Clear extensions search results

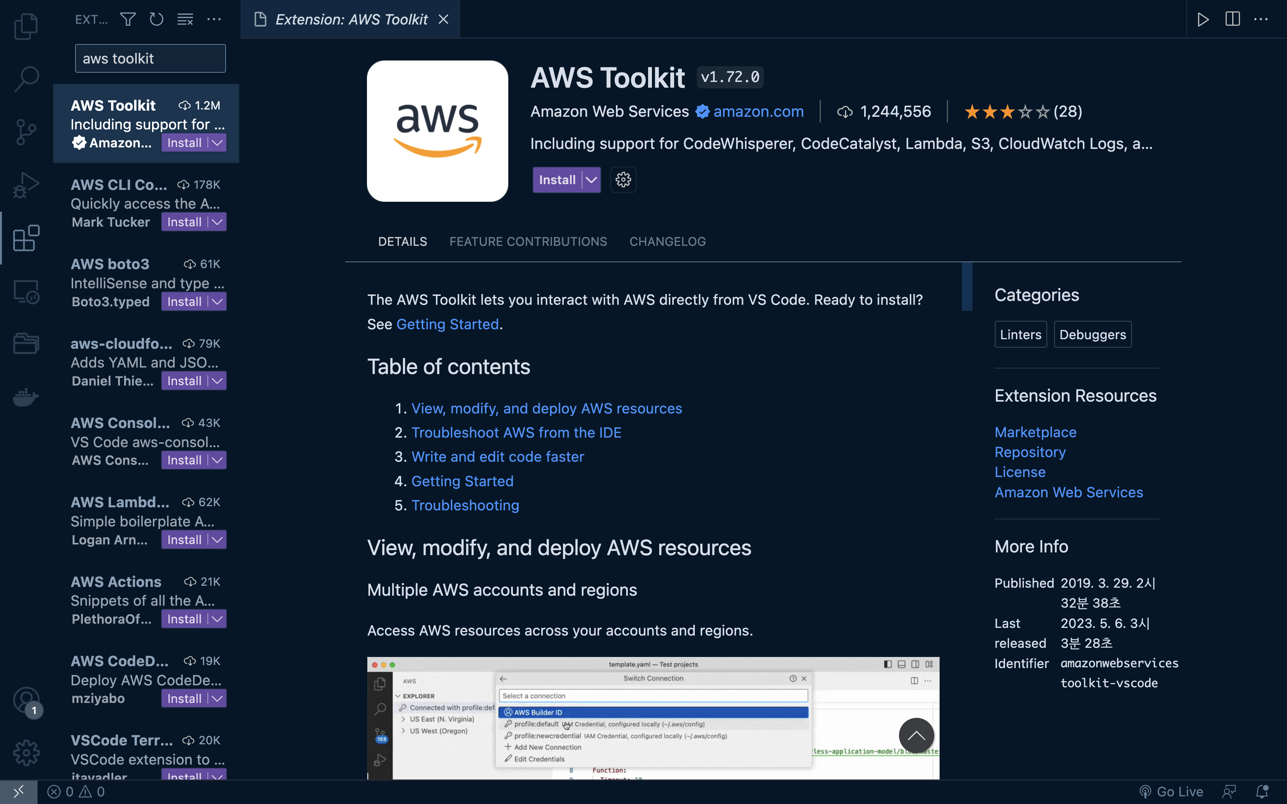coord(185,20)
